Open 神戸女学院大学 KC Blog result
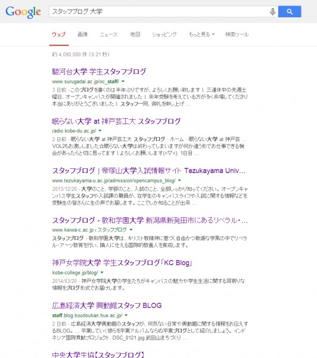Image resolution: width=317 pixels, height=358 pixels. click(x=122, y=263)
